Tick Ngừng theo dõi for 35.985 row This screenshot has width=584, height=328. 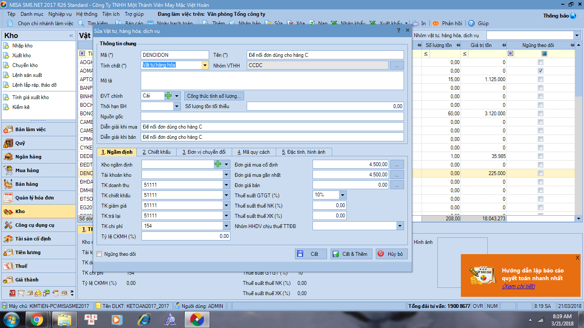point(540,156)
